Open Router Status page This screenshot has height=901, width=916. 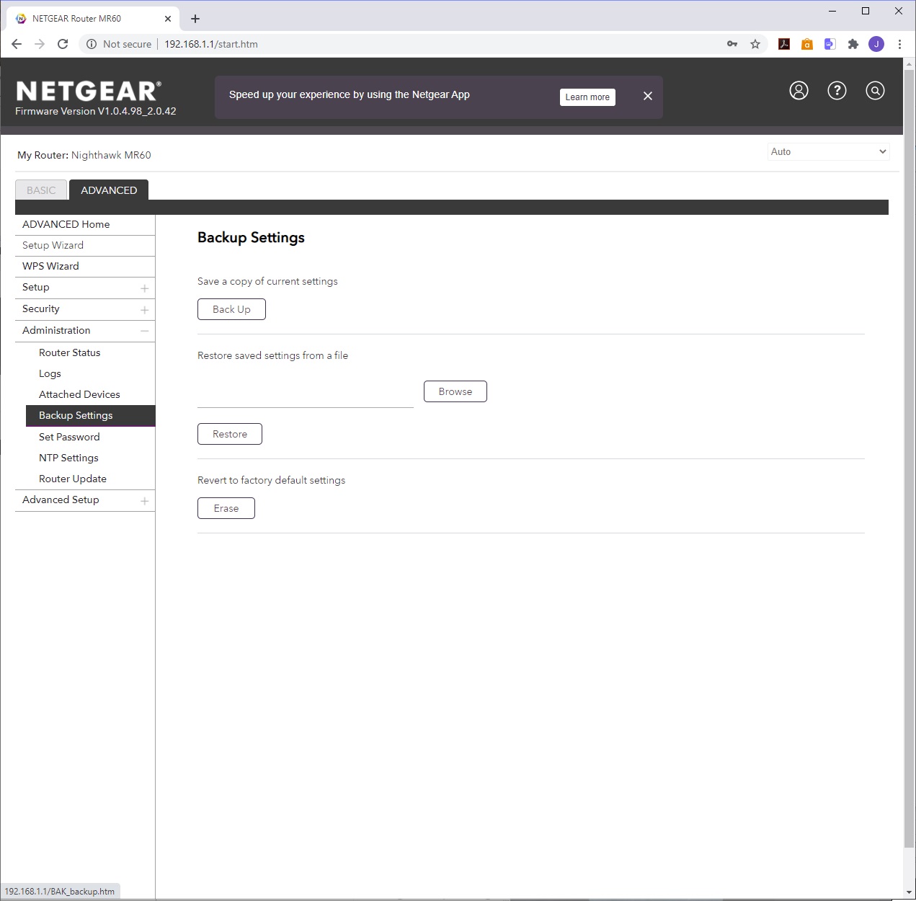coord(69,352)
